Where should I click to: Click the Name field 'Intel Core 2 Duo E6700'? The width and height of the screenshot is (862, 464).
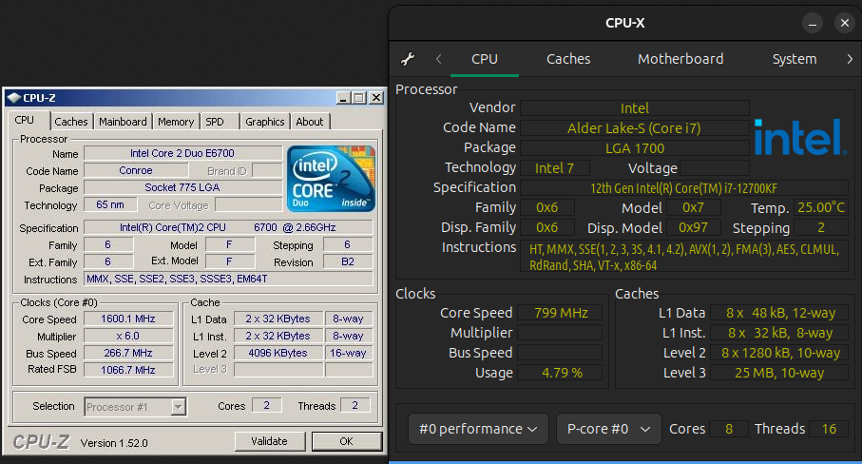click(x=182, y=153)
